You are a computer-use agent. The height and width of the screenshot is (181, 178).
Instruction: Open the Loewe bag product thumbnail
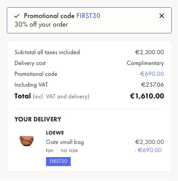27,141
